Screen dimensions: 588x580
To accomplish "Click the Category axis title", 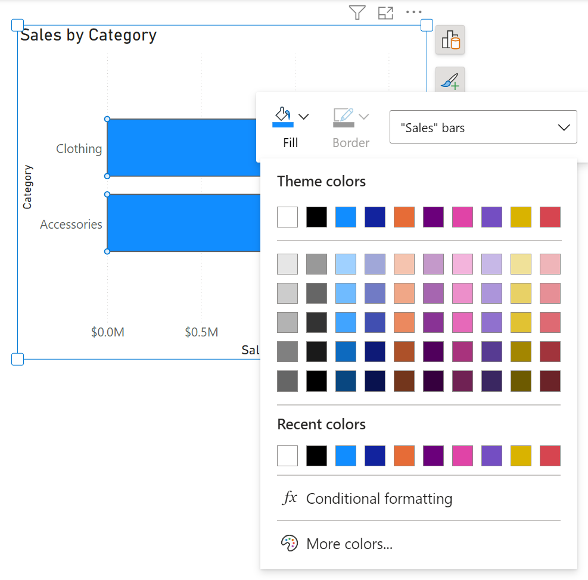I will pyautogui.click(x=27, y=187).
